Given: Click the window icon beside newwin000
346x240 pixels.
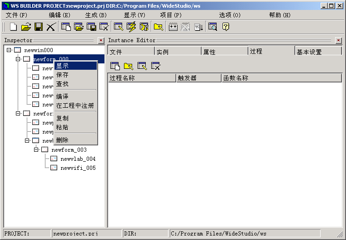Looking at the screenshot, I should (x=17, y=50).
